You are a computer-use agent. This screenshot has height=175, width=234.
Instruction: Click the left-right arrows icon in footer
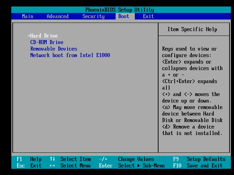click(x=52, y=166)
